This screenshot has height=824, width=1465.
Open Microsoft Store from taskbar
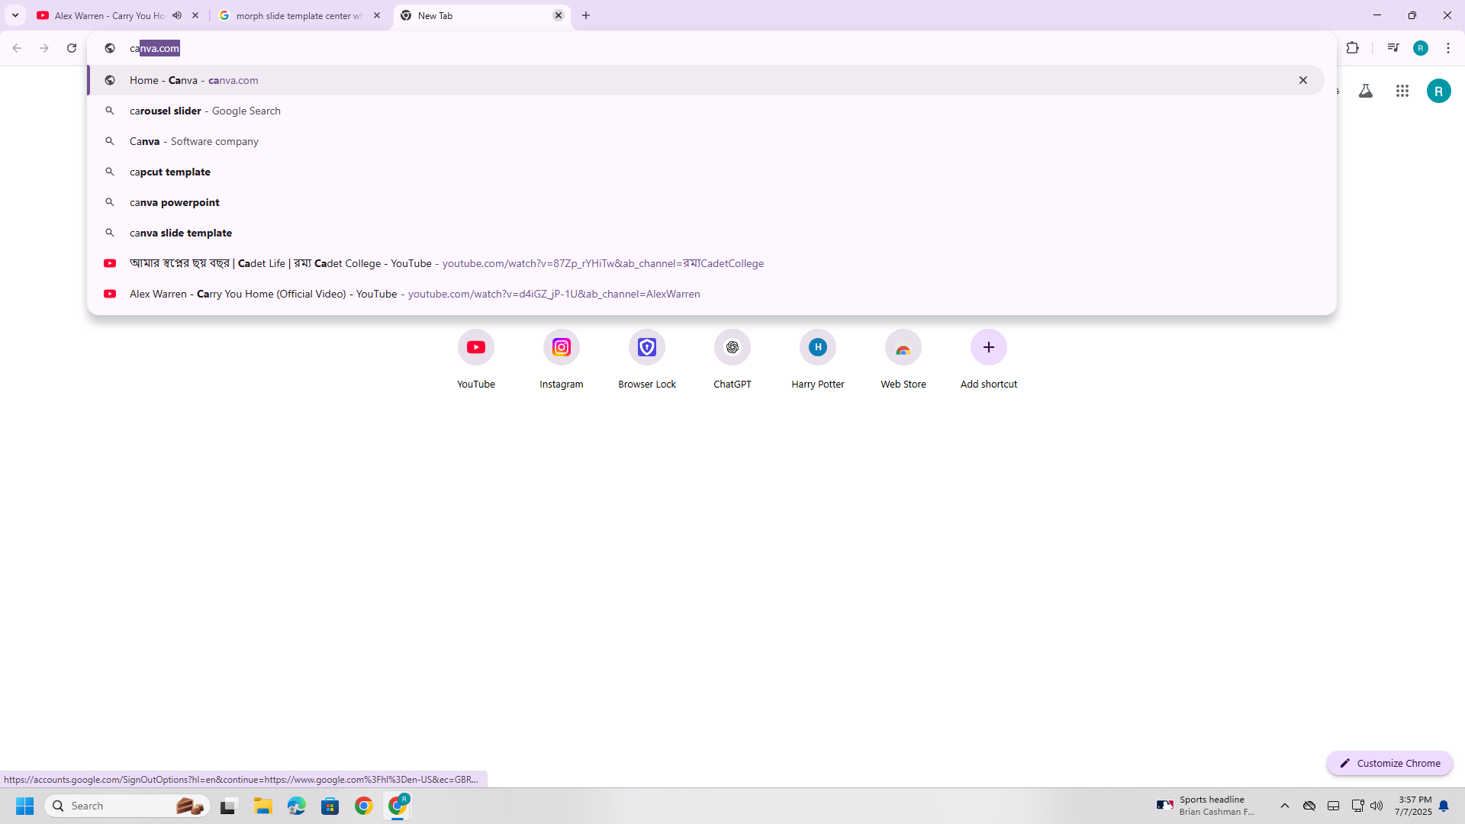pos(330,806)
